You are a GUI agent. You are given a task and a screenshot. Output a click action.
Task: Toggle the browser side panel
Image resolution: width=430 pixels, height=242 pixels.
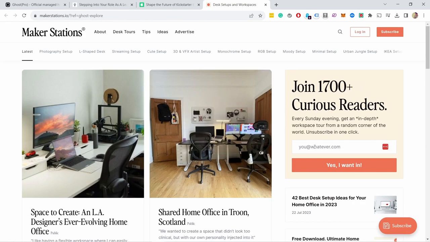(406, 15)
